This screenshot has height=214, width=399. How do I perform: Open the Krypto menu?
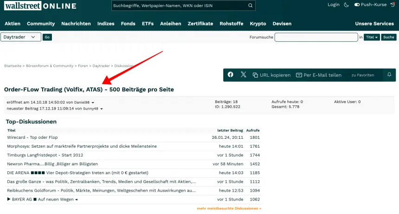pos(258,24)
